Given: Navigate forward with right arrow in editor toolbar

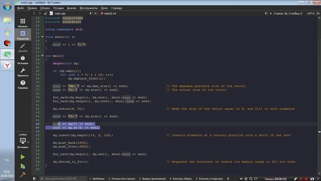Looking at the screenshot, I should pyautogui.click(x=40, y=14).
